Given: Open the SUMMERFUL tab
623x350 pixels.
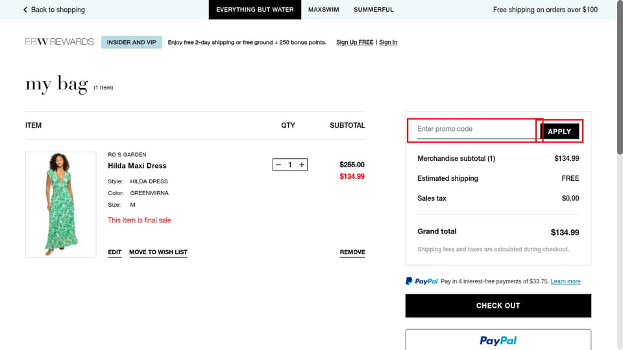Looking at the screenshot, I should (x=374, y=10).
